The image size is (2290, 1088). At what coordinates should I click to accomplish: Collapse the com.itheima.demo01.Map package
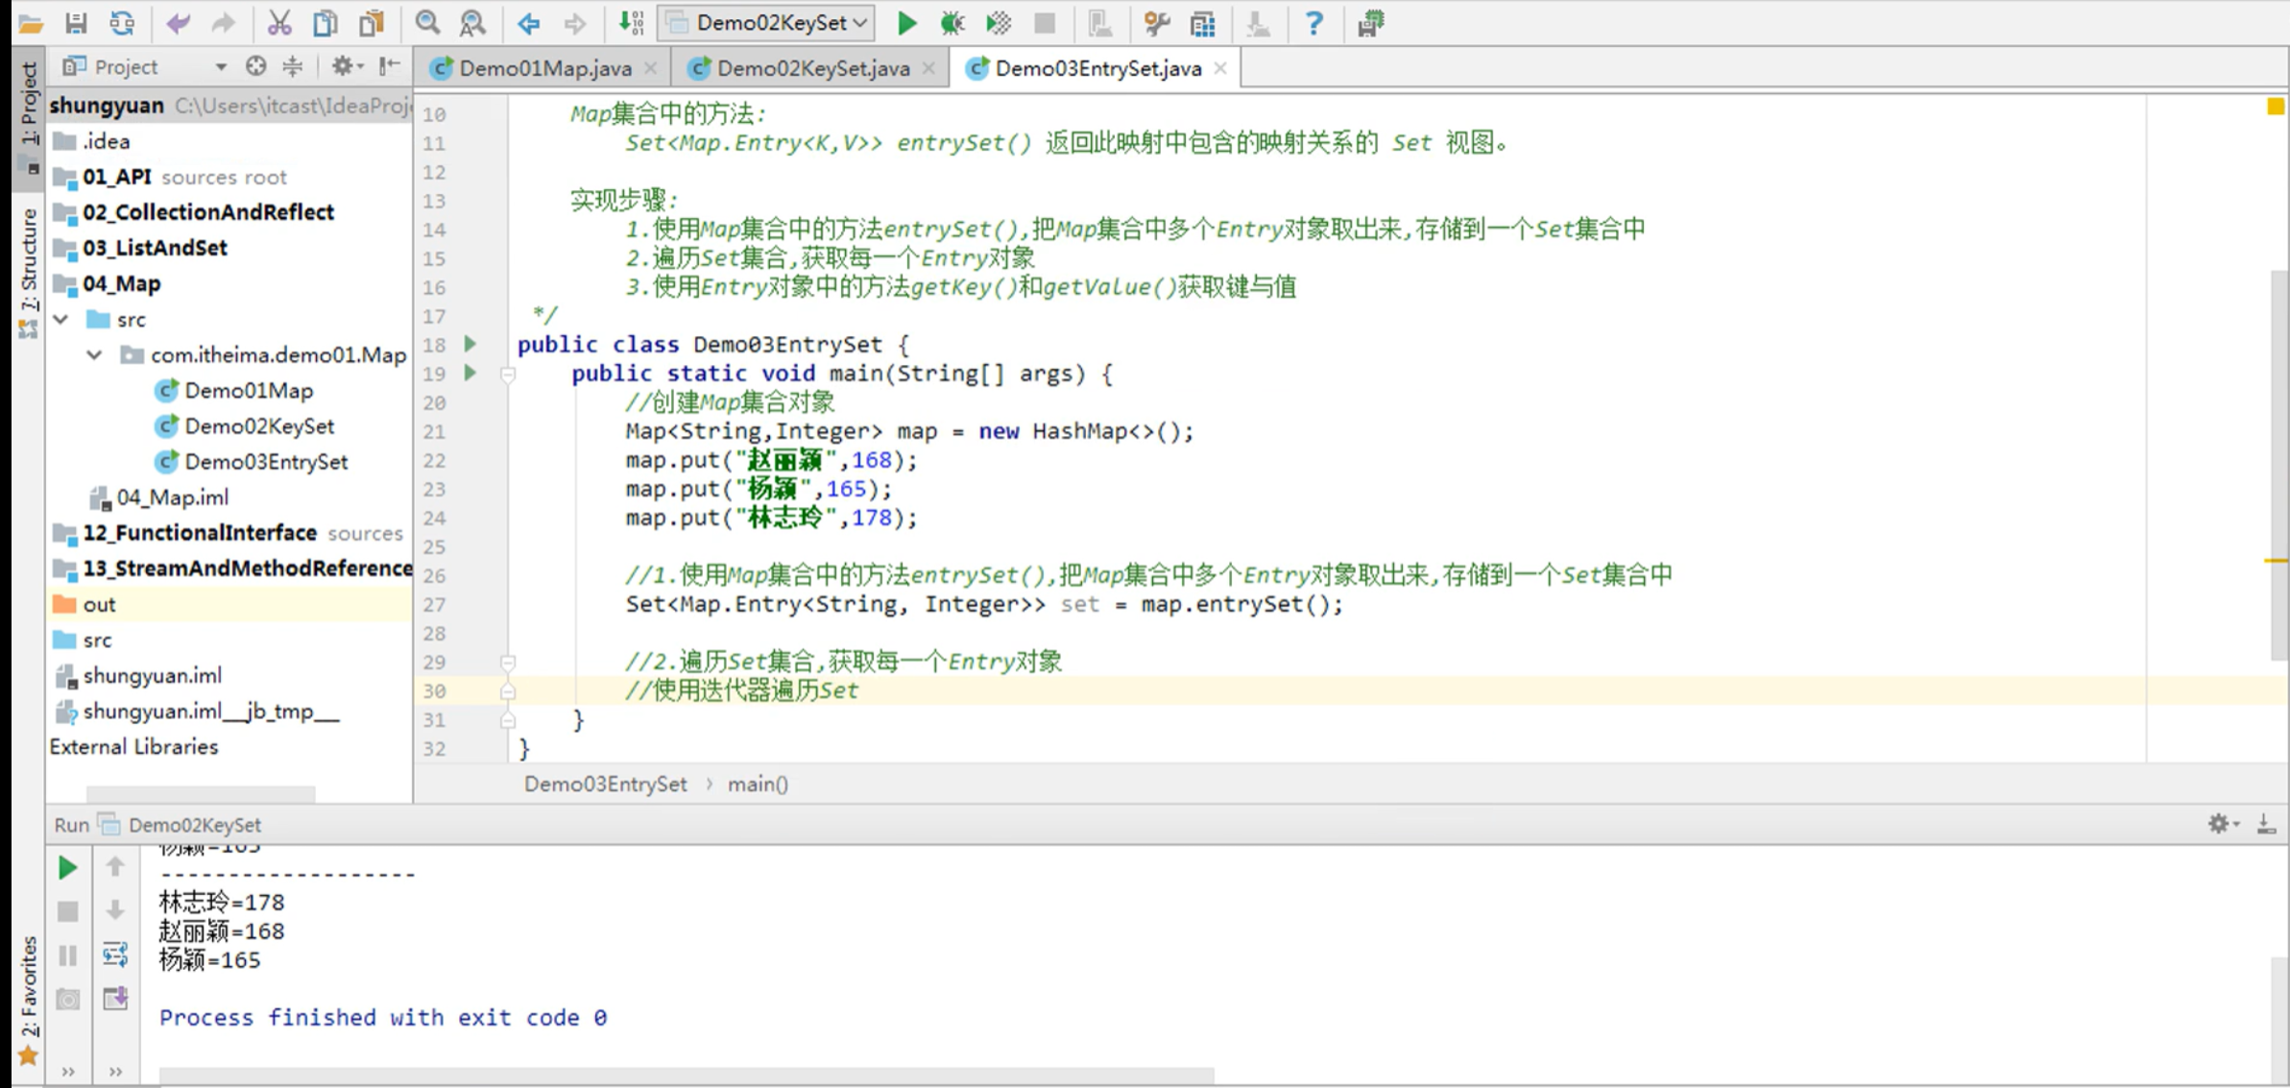point(93,354)
